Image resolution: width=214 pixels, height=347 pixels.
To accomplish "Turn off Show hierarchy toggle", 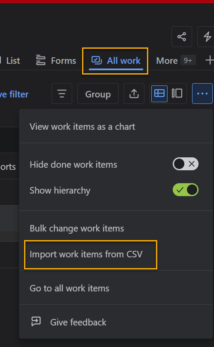I will tap(186, 190).
